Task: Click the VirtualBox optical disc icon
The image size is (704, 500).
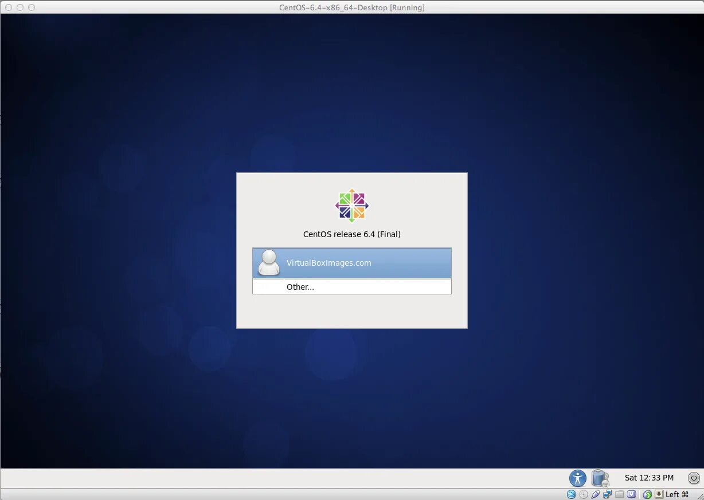Action: click(584, 494)
